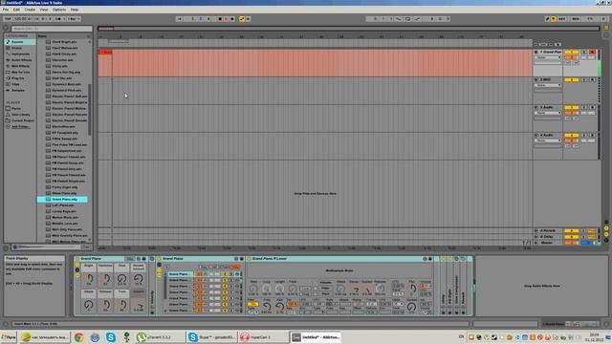Select Grand Piano.adg in the browser list
The height and width of the screenshot is (344, 612).
62,200
